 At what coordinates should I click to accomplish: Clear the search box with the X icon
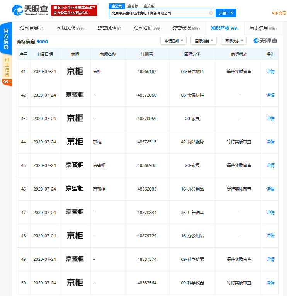click(211, 13)
